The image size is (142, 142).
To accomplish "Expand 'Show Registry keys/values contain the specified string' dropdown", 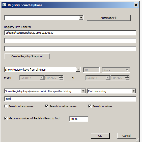I will [x=83, y=91].
